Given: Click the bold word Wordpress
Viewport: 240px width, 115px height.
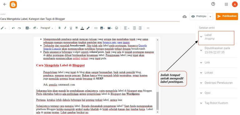Looking at the screenshot, I should [133, 94].
